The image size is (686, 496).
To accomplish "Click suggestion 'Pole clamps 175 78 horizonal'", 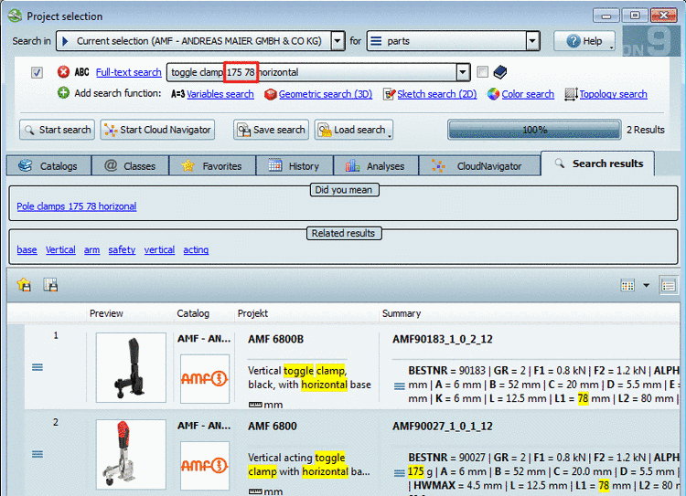I will 77,206.
